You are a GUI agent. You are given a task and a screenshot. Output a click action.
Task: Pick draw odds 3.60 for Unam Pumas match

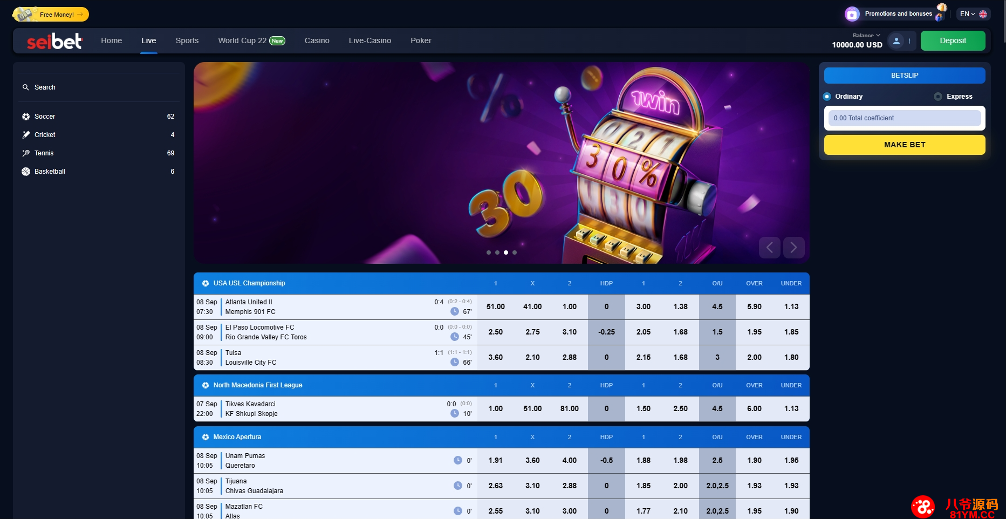532,461
